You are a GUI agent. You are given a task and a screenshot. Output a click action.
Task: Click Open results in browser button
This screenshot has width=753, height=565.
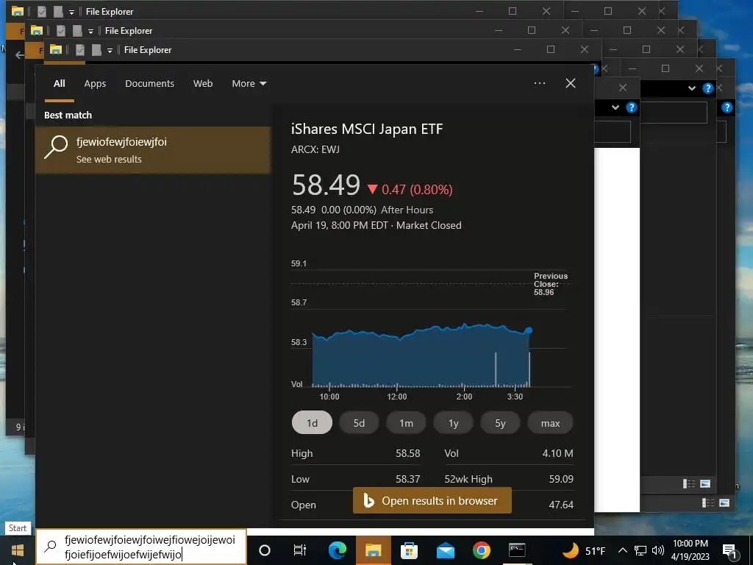(x=432, y=500)
